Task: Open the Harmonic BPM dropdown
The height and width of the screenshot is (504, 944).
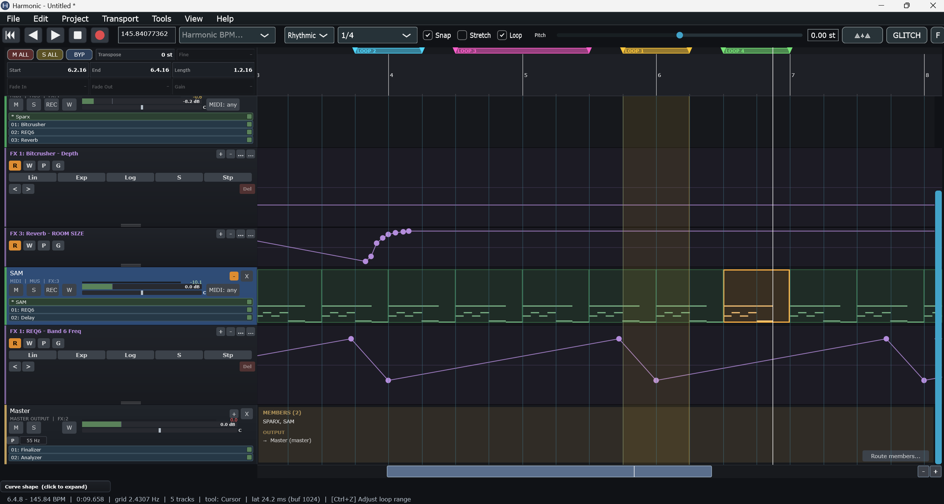Action: tap(227, 35)
